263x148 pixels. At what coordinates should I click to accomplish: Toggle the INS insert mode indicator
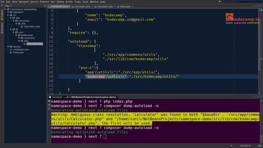260,146
